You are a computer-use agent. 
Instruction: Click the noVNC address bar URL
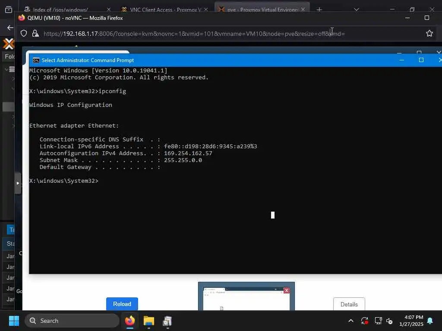pyautogui.click(x=194, y=34)
